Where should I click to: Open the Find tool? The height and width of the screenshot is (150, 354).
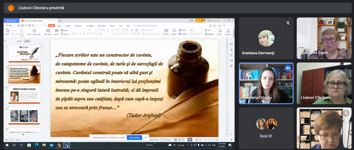point(208,30)
